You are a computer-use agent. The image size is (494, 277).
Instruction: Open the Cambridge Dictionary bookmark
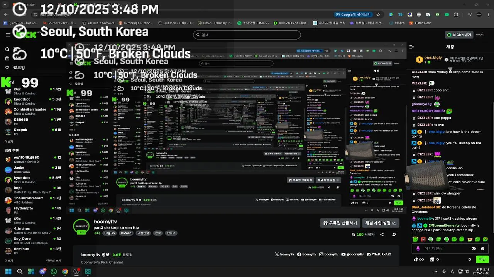(x=135, y=23)
